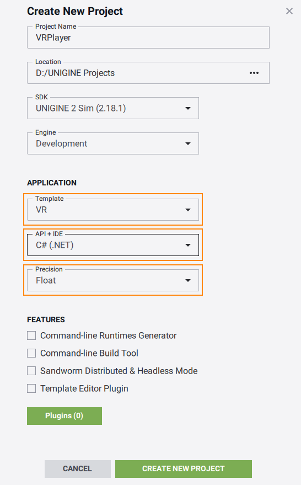This screenshot has height=485, width=301.
Task: Click CREATE NEW PROJECT button
Action: (184, 468)
